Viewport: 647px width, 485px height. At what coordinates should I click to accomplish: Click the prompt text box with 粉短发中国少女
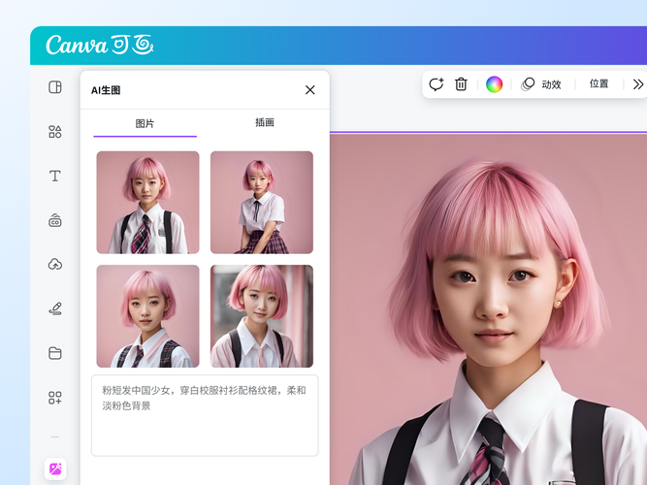[205, 415]
